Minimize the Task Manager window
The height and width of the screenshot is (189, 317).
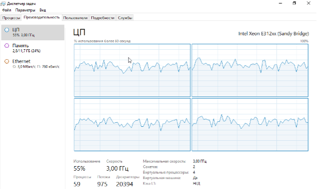281,3
